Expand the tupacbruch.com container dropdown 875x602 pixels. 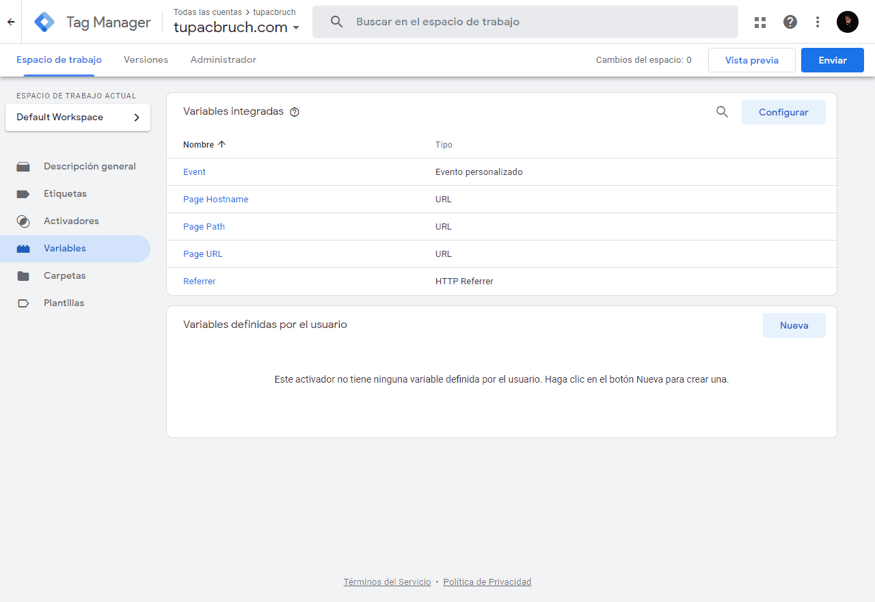(297, 28)
